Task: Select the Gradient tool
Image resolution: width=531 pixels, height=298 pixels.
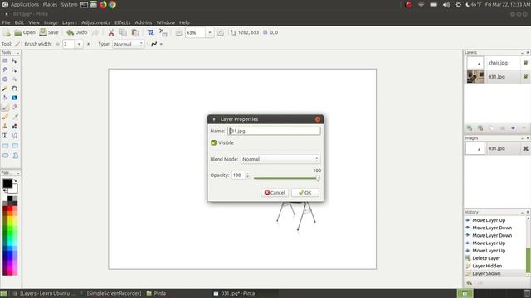Action: tap(14, 98)
